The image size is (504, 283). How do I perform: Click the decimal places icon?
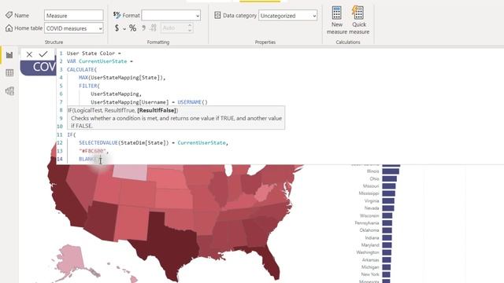coord(154,28)
